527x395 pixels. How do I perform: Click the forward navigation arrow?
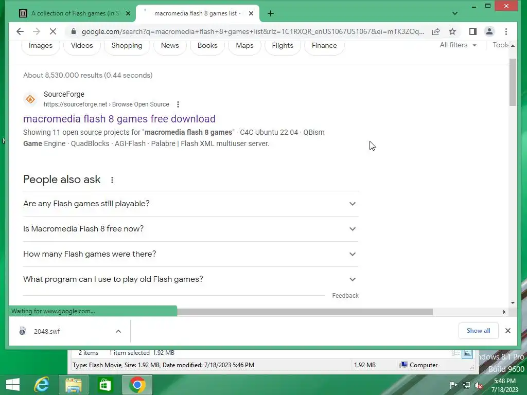(x=37, y=31)
